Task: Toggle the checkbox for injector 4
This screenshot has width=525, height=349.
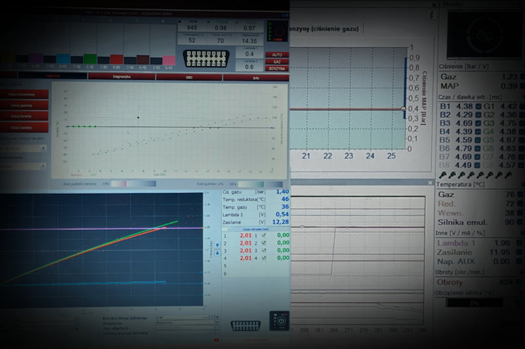Action: 264,258
